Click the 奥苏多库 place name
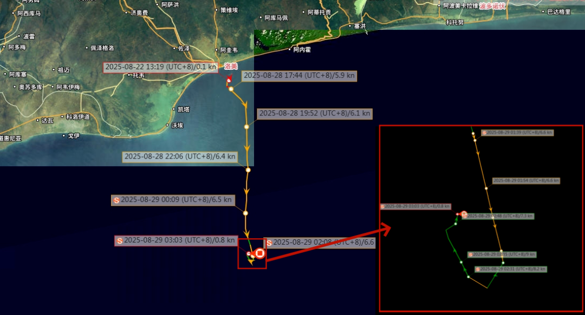Image resolution: width=585 pixels, height=315 pixels. tap(30, 87)
